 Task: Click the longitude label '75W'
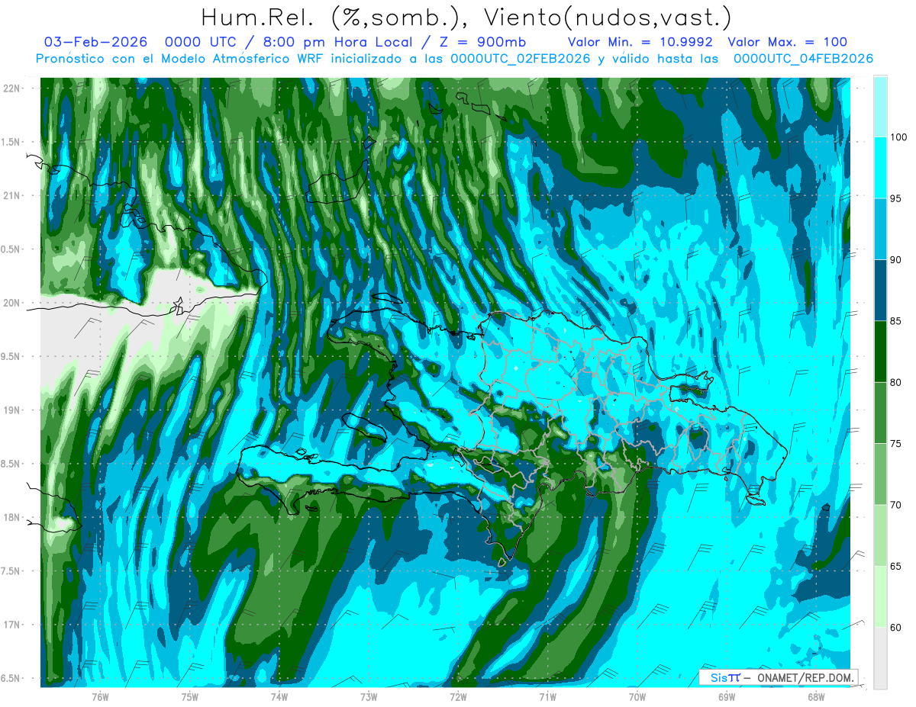point(190,697)
